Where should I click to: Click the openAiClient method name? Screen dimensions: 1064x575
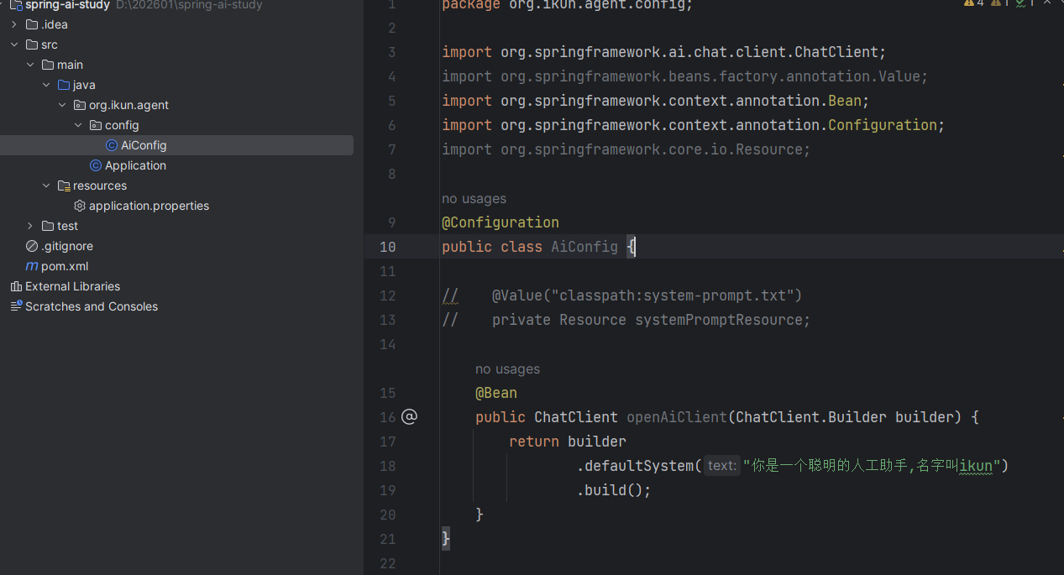click(x=677, y=417)
